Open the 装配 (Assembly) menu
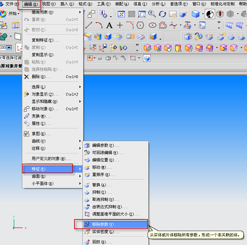This screenshot has width=247, height=245. [x=122, y=4]
